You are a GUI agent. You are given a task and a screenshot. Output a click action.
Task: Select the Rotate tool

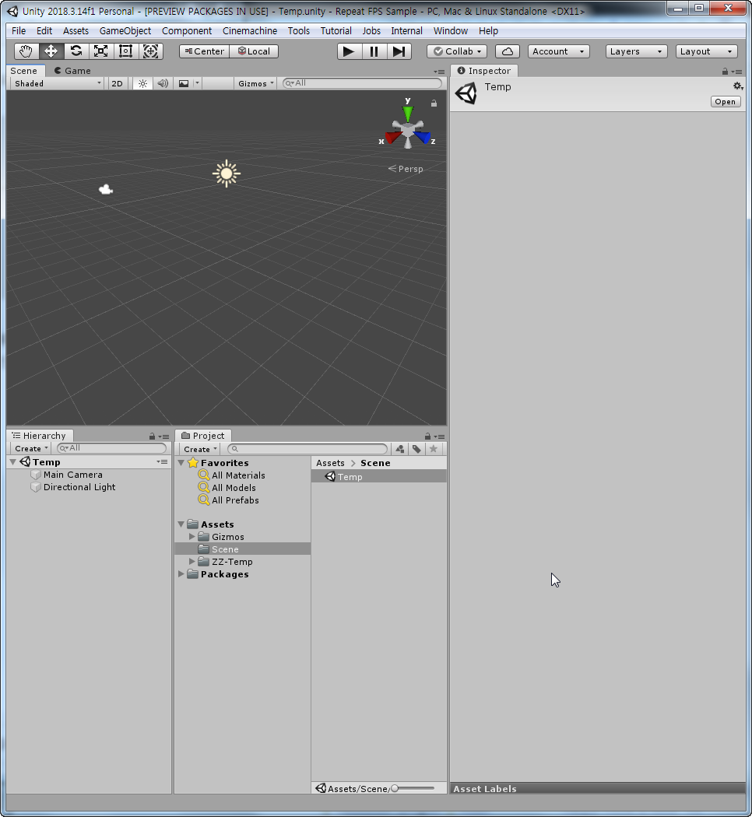[76, 51]
